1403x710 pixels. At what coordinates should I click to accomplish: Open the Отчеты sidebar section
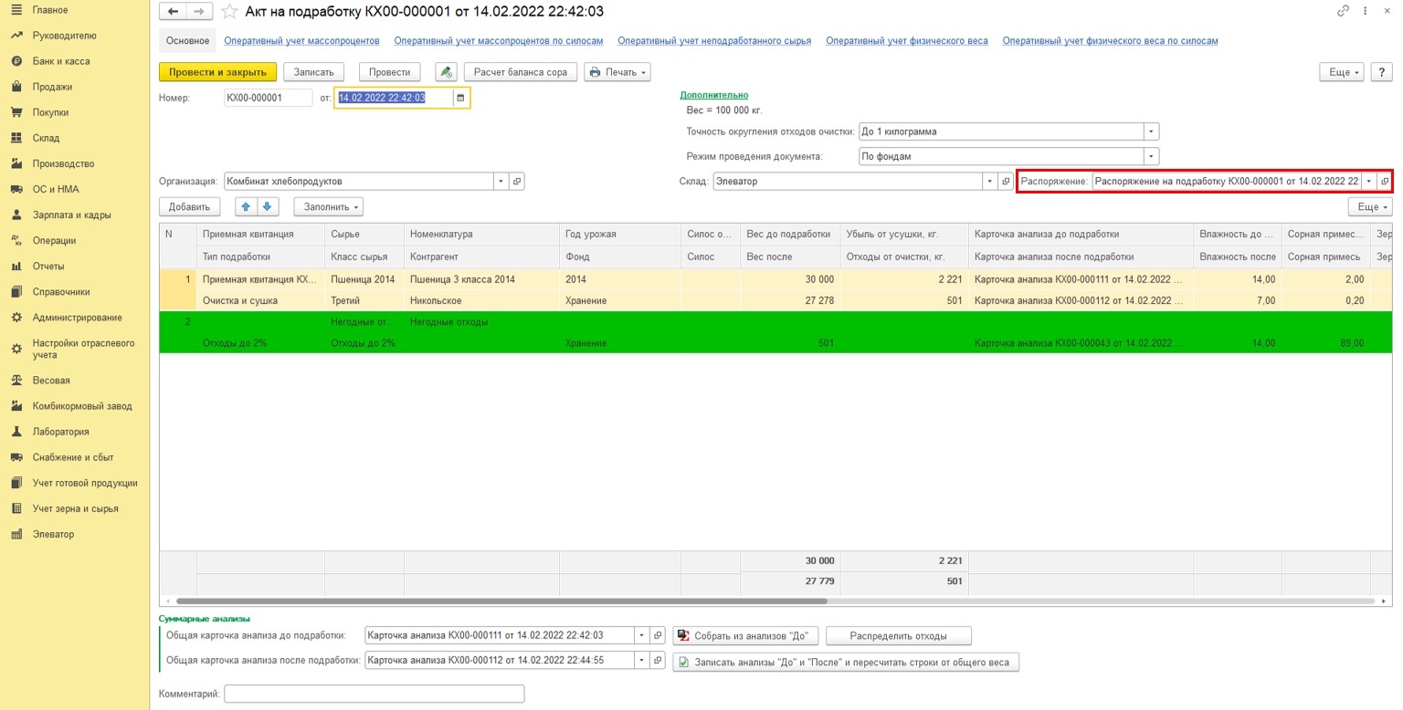click(48, 266)
